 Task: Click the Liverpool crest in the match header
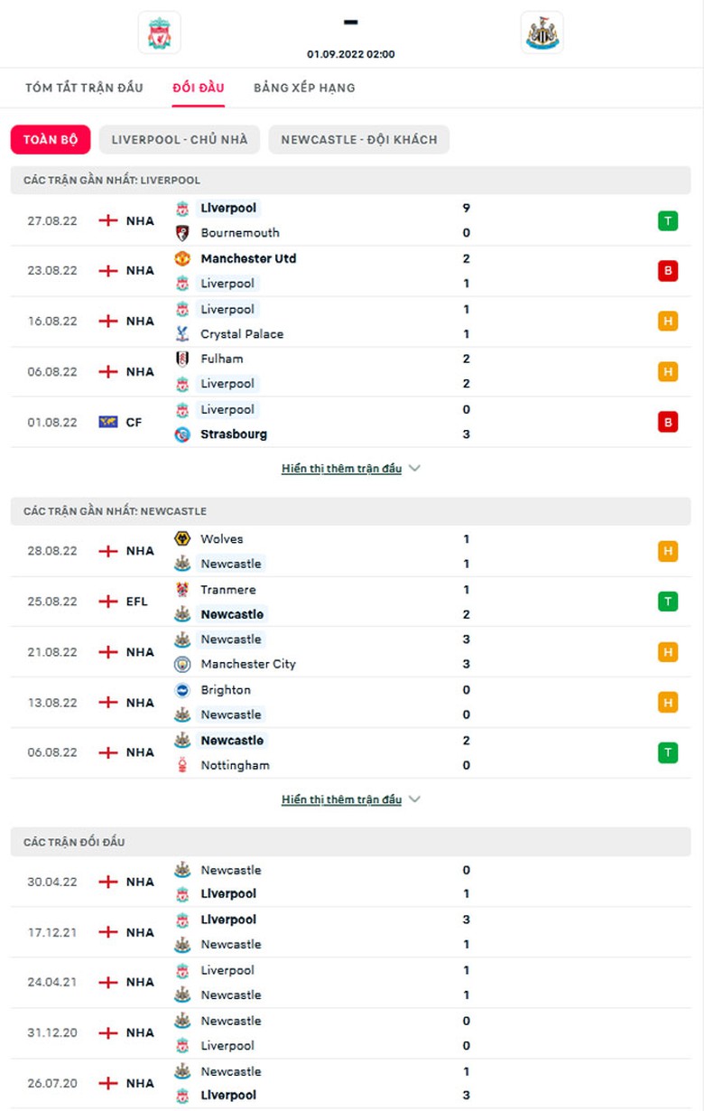(x=159, y=33)
